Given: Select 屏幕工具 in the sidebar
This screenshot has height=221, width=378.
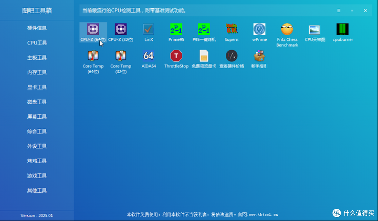Looking at the screenshot, I should 37,117.
